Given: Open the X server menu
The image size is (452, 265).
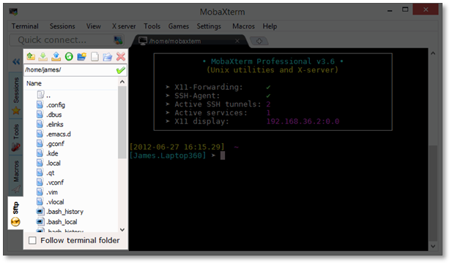Looking at the screenshot, I should pos(124,26).
